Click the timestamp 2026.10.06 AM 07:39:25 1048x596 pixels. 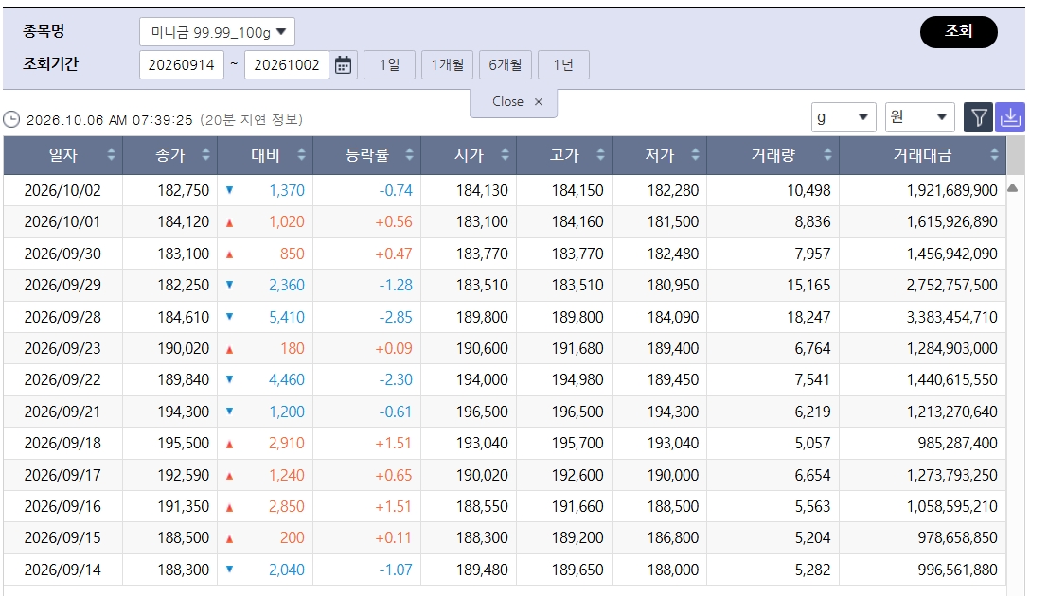coord(110,120)
